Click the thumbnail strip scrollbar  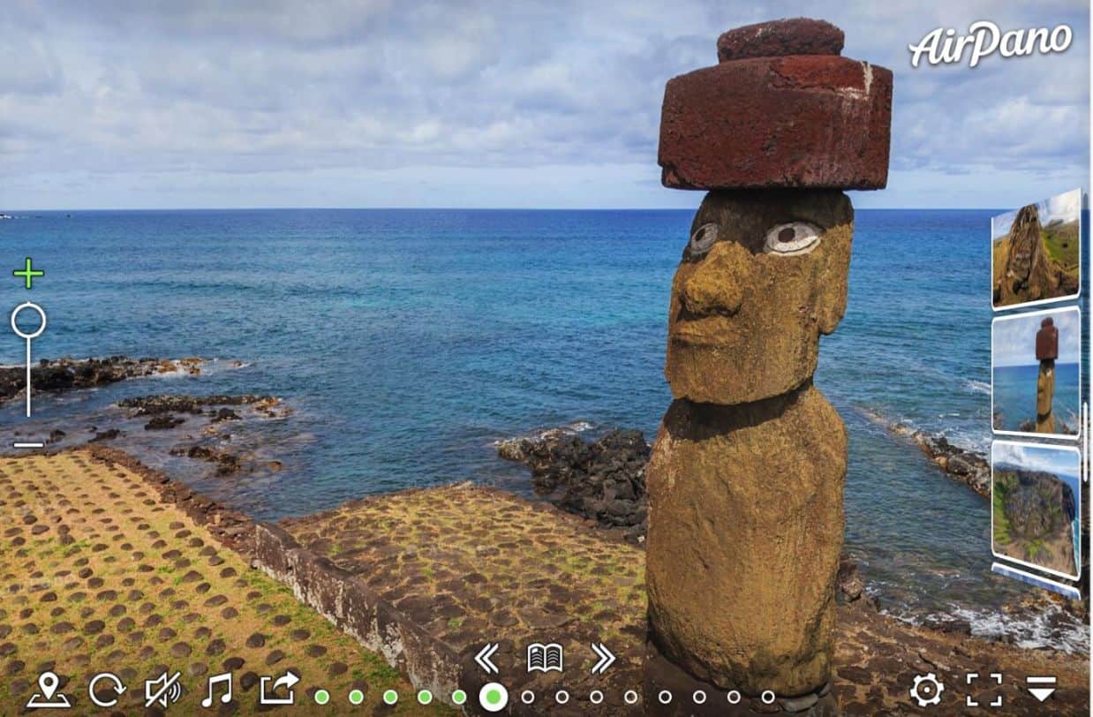coord(1085,442)
